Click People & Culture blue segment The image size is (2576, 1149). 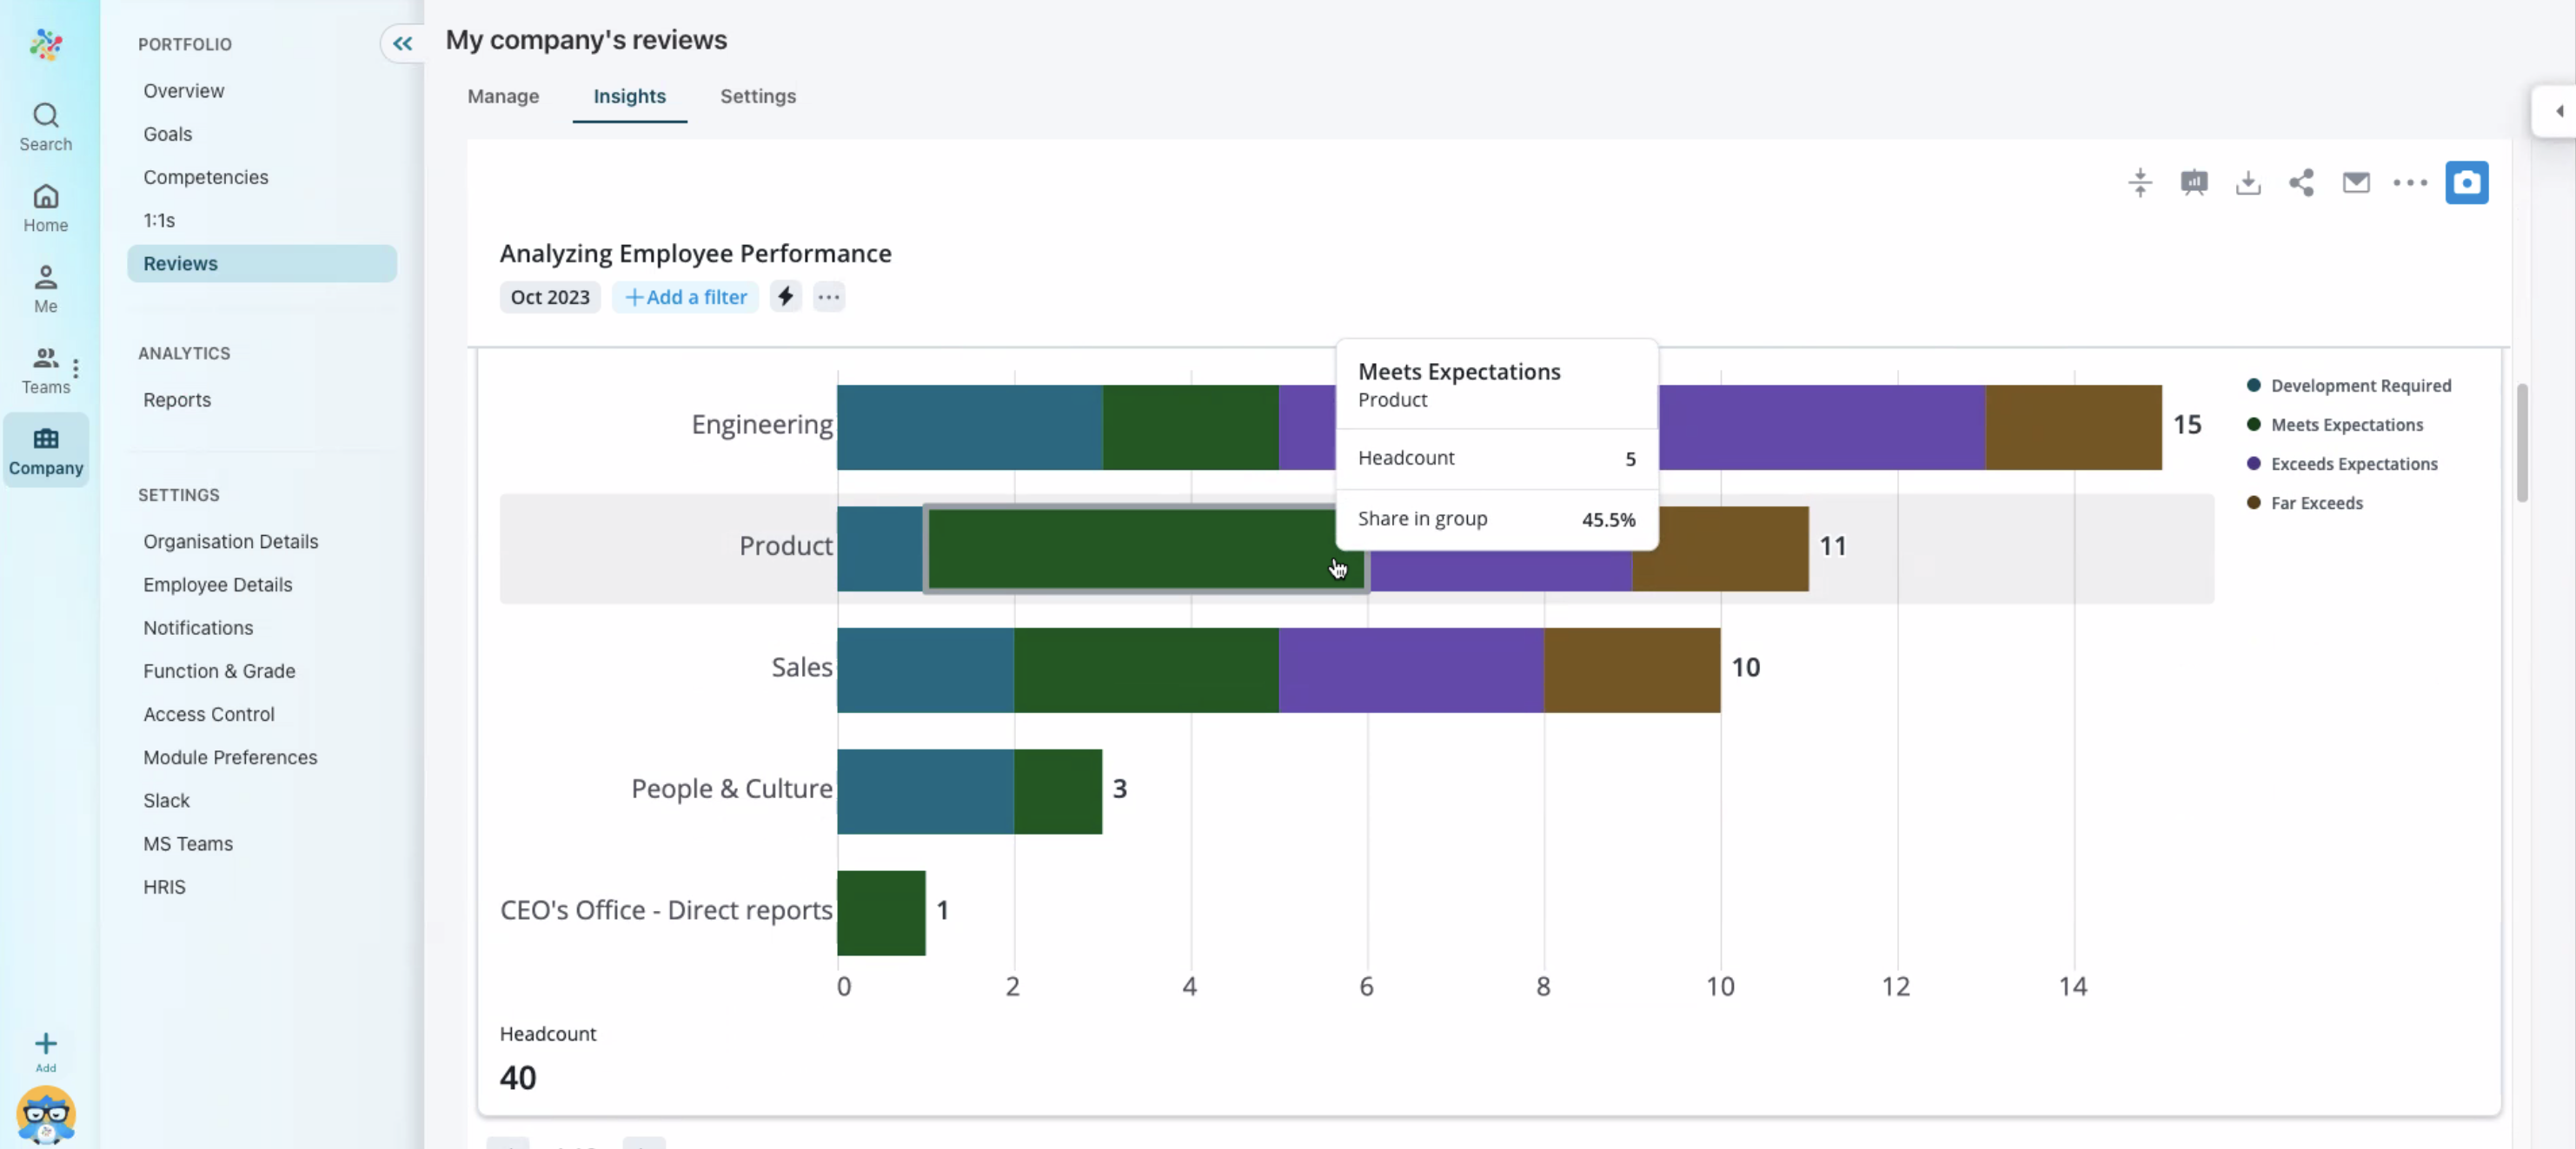point(926,791)
